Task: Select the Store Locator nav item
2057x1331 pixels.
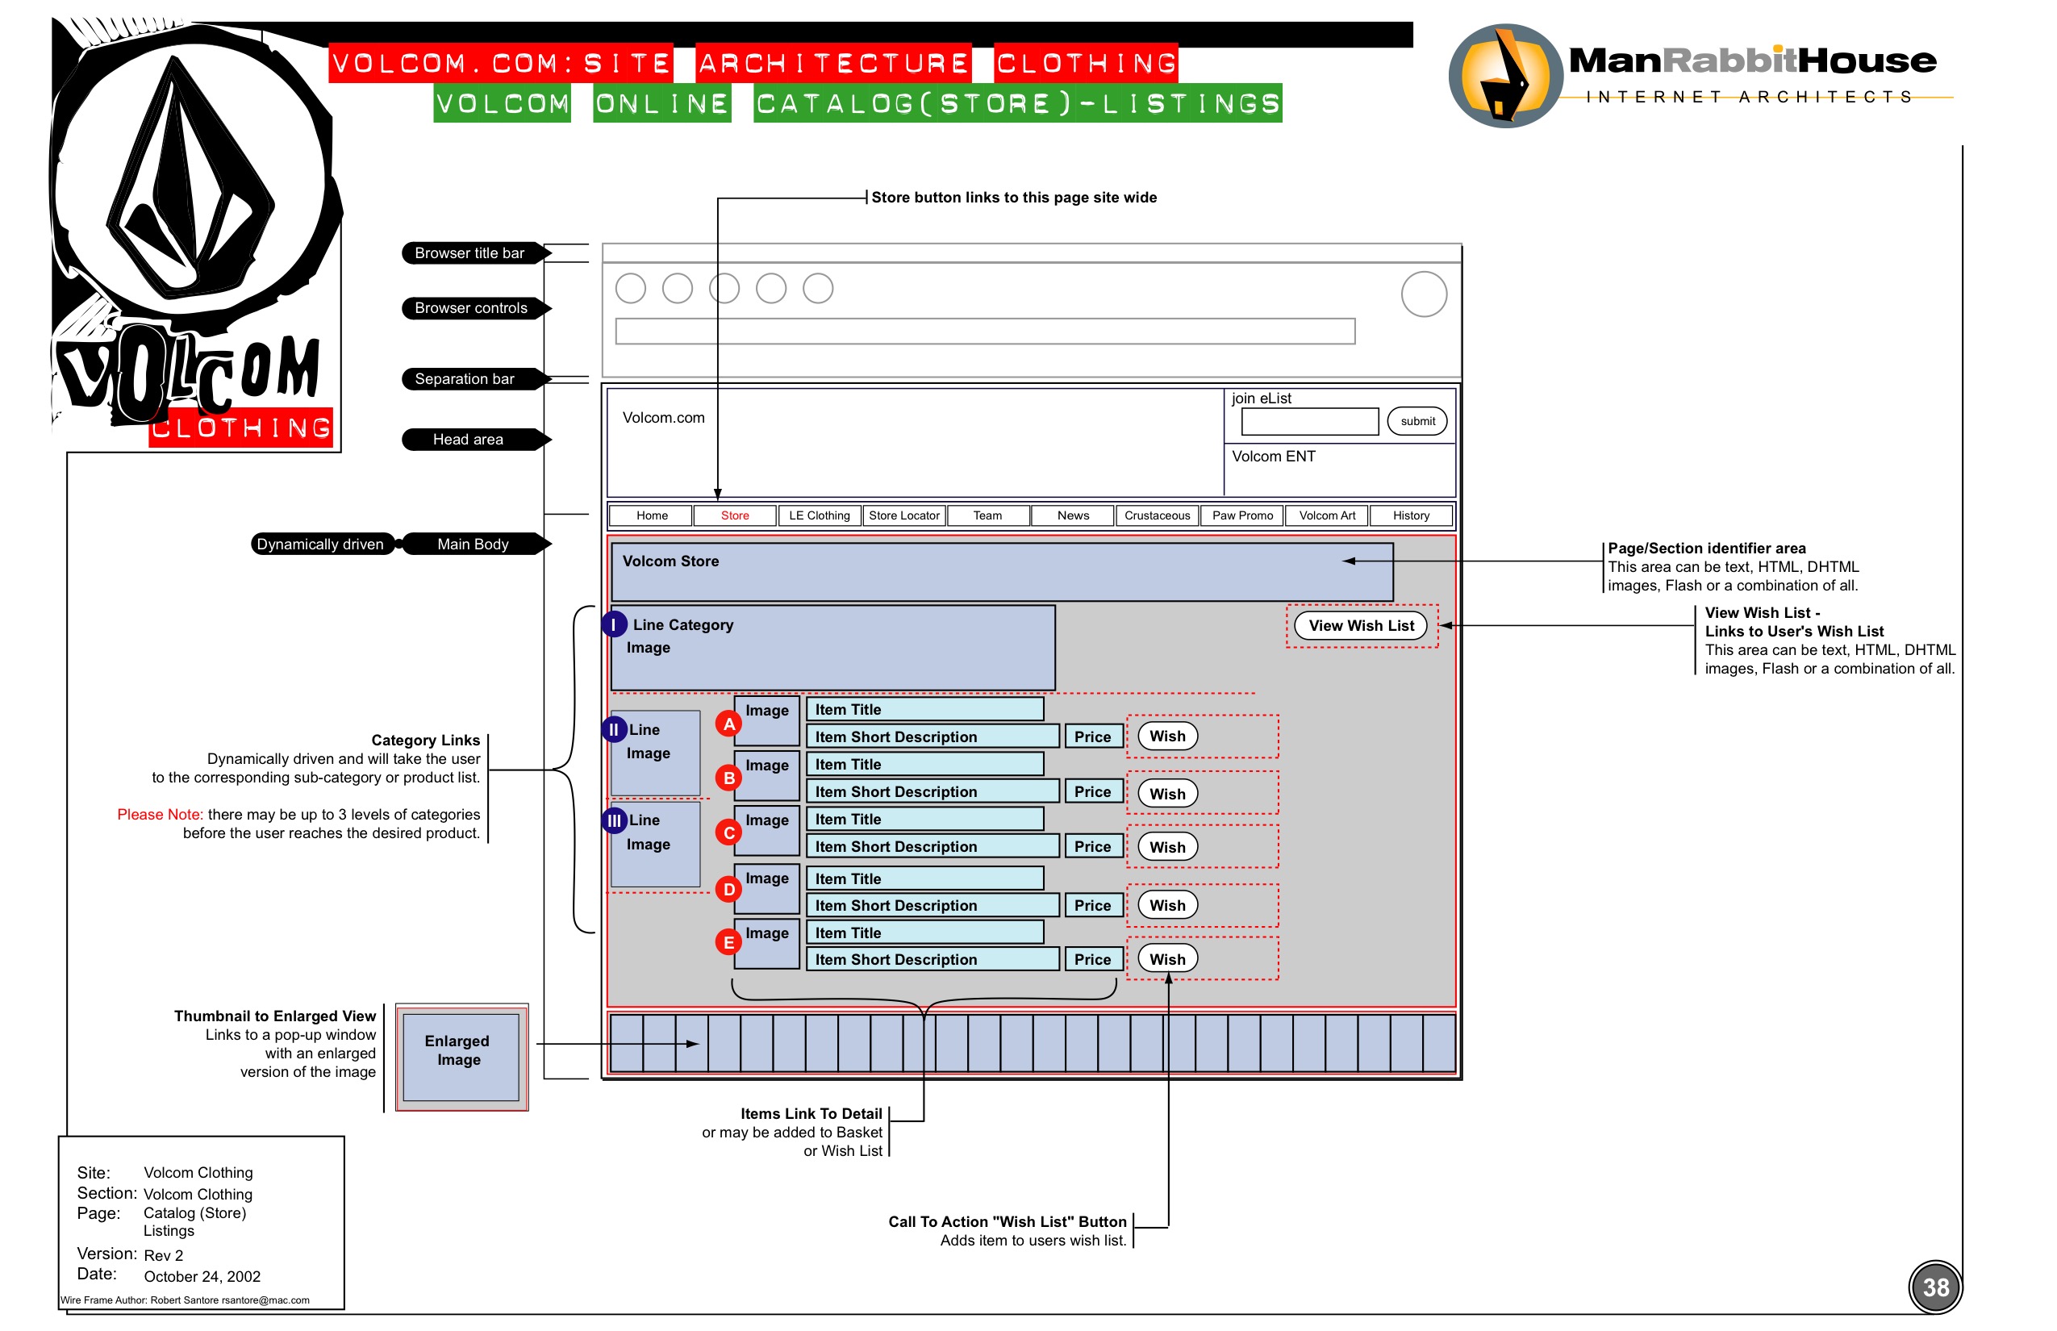Action: [x=903, y=516]
